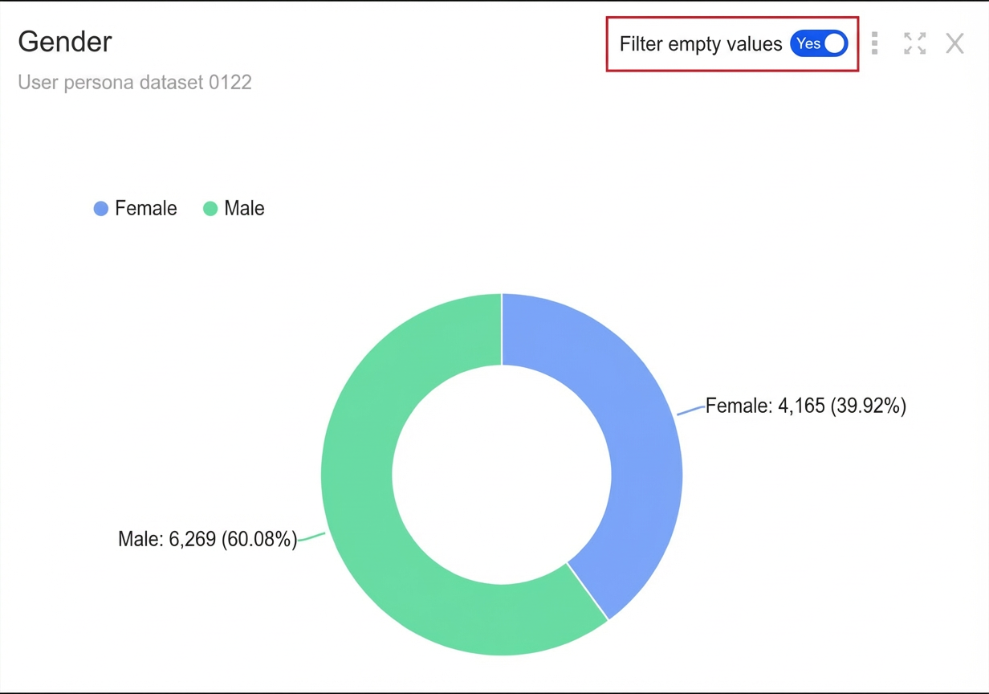The image size is (989, 694).
Task: Toggle off Filter empty values switch
Action: (819, 43)
